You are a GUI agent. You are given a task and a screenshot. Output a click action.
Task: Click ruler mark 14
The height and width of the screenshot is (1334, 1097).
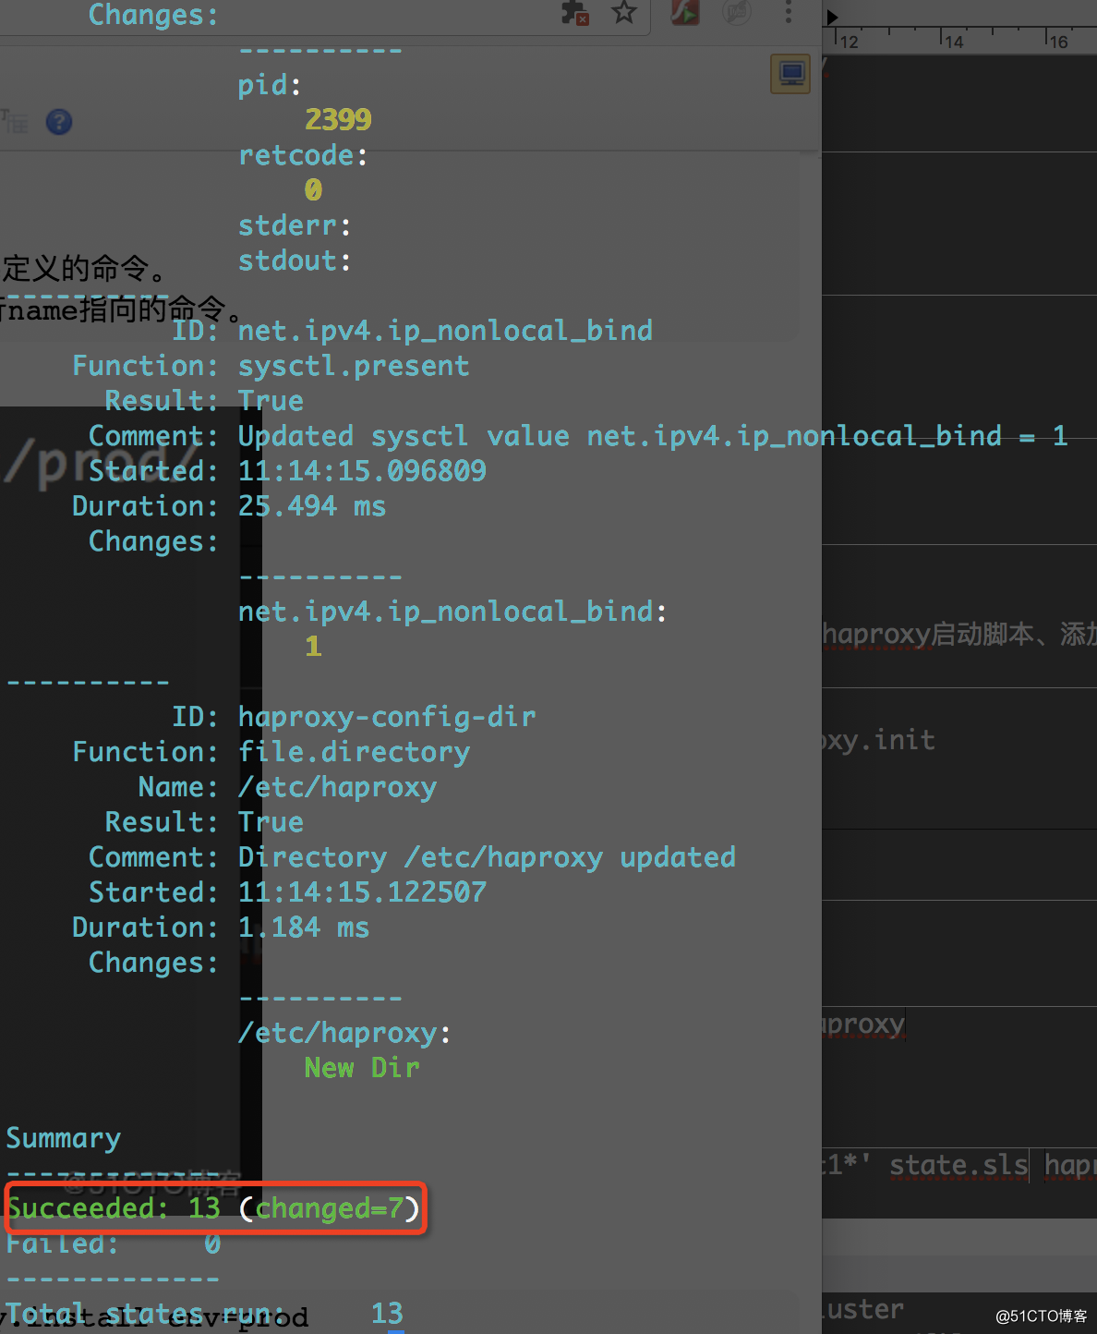click(x=954, y=42)
